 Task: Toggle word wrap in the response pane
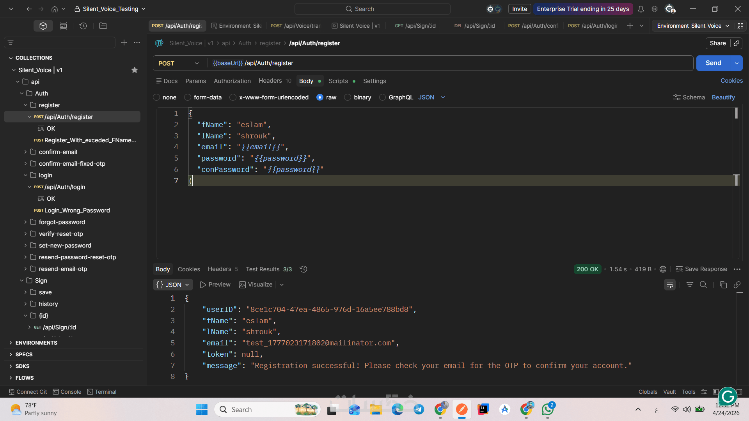tap(670, 285)
